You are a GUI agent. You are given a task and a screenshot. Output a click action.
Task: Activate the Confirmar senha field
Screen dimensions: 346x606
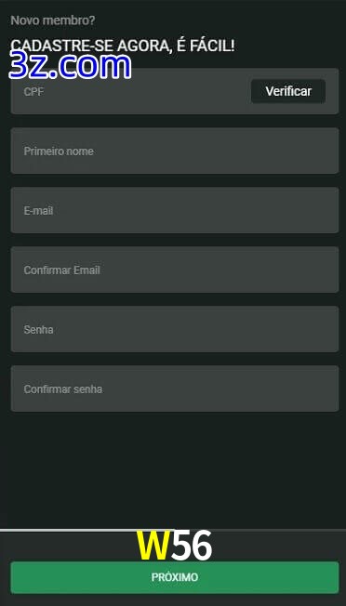coord(175,389)
